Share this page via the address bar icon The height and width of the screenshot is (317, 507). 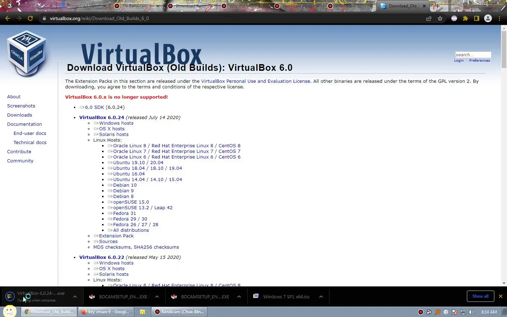click(429, 18)
